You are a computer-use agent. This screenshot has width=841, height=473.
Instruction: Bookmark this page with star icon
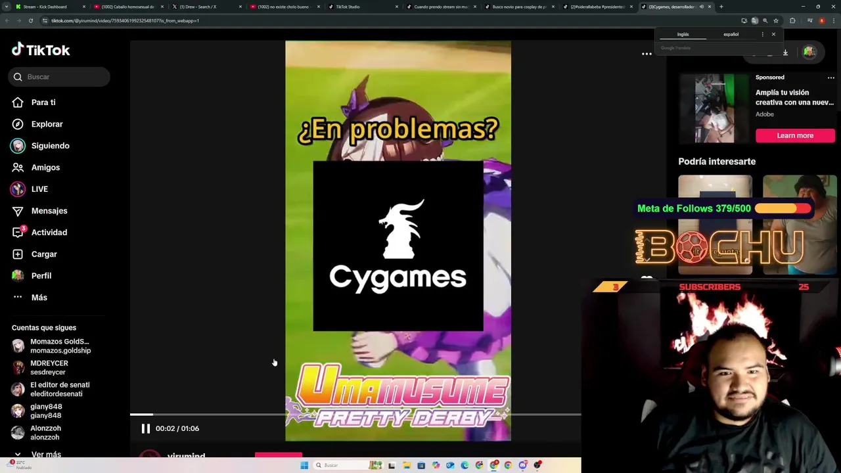776,20
